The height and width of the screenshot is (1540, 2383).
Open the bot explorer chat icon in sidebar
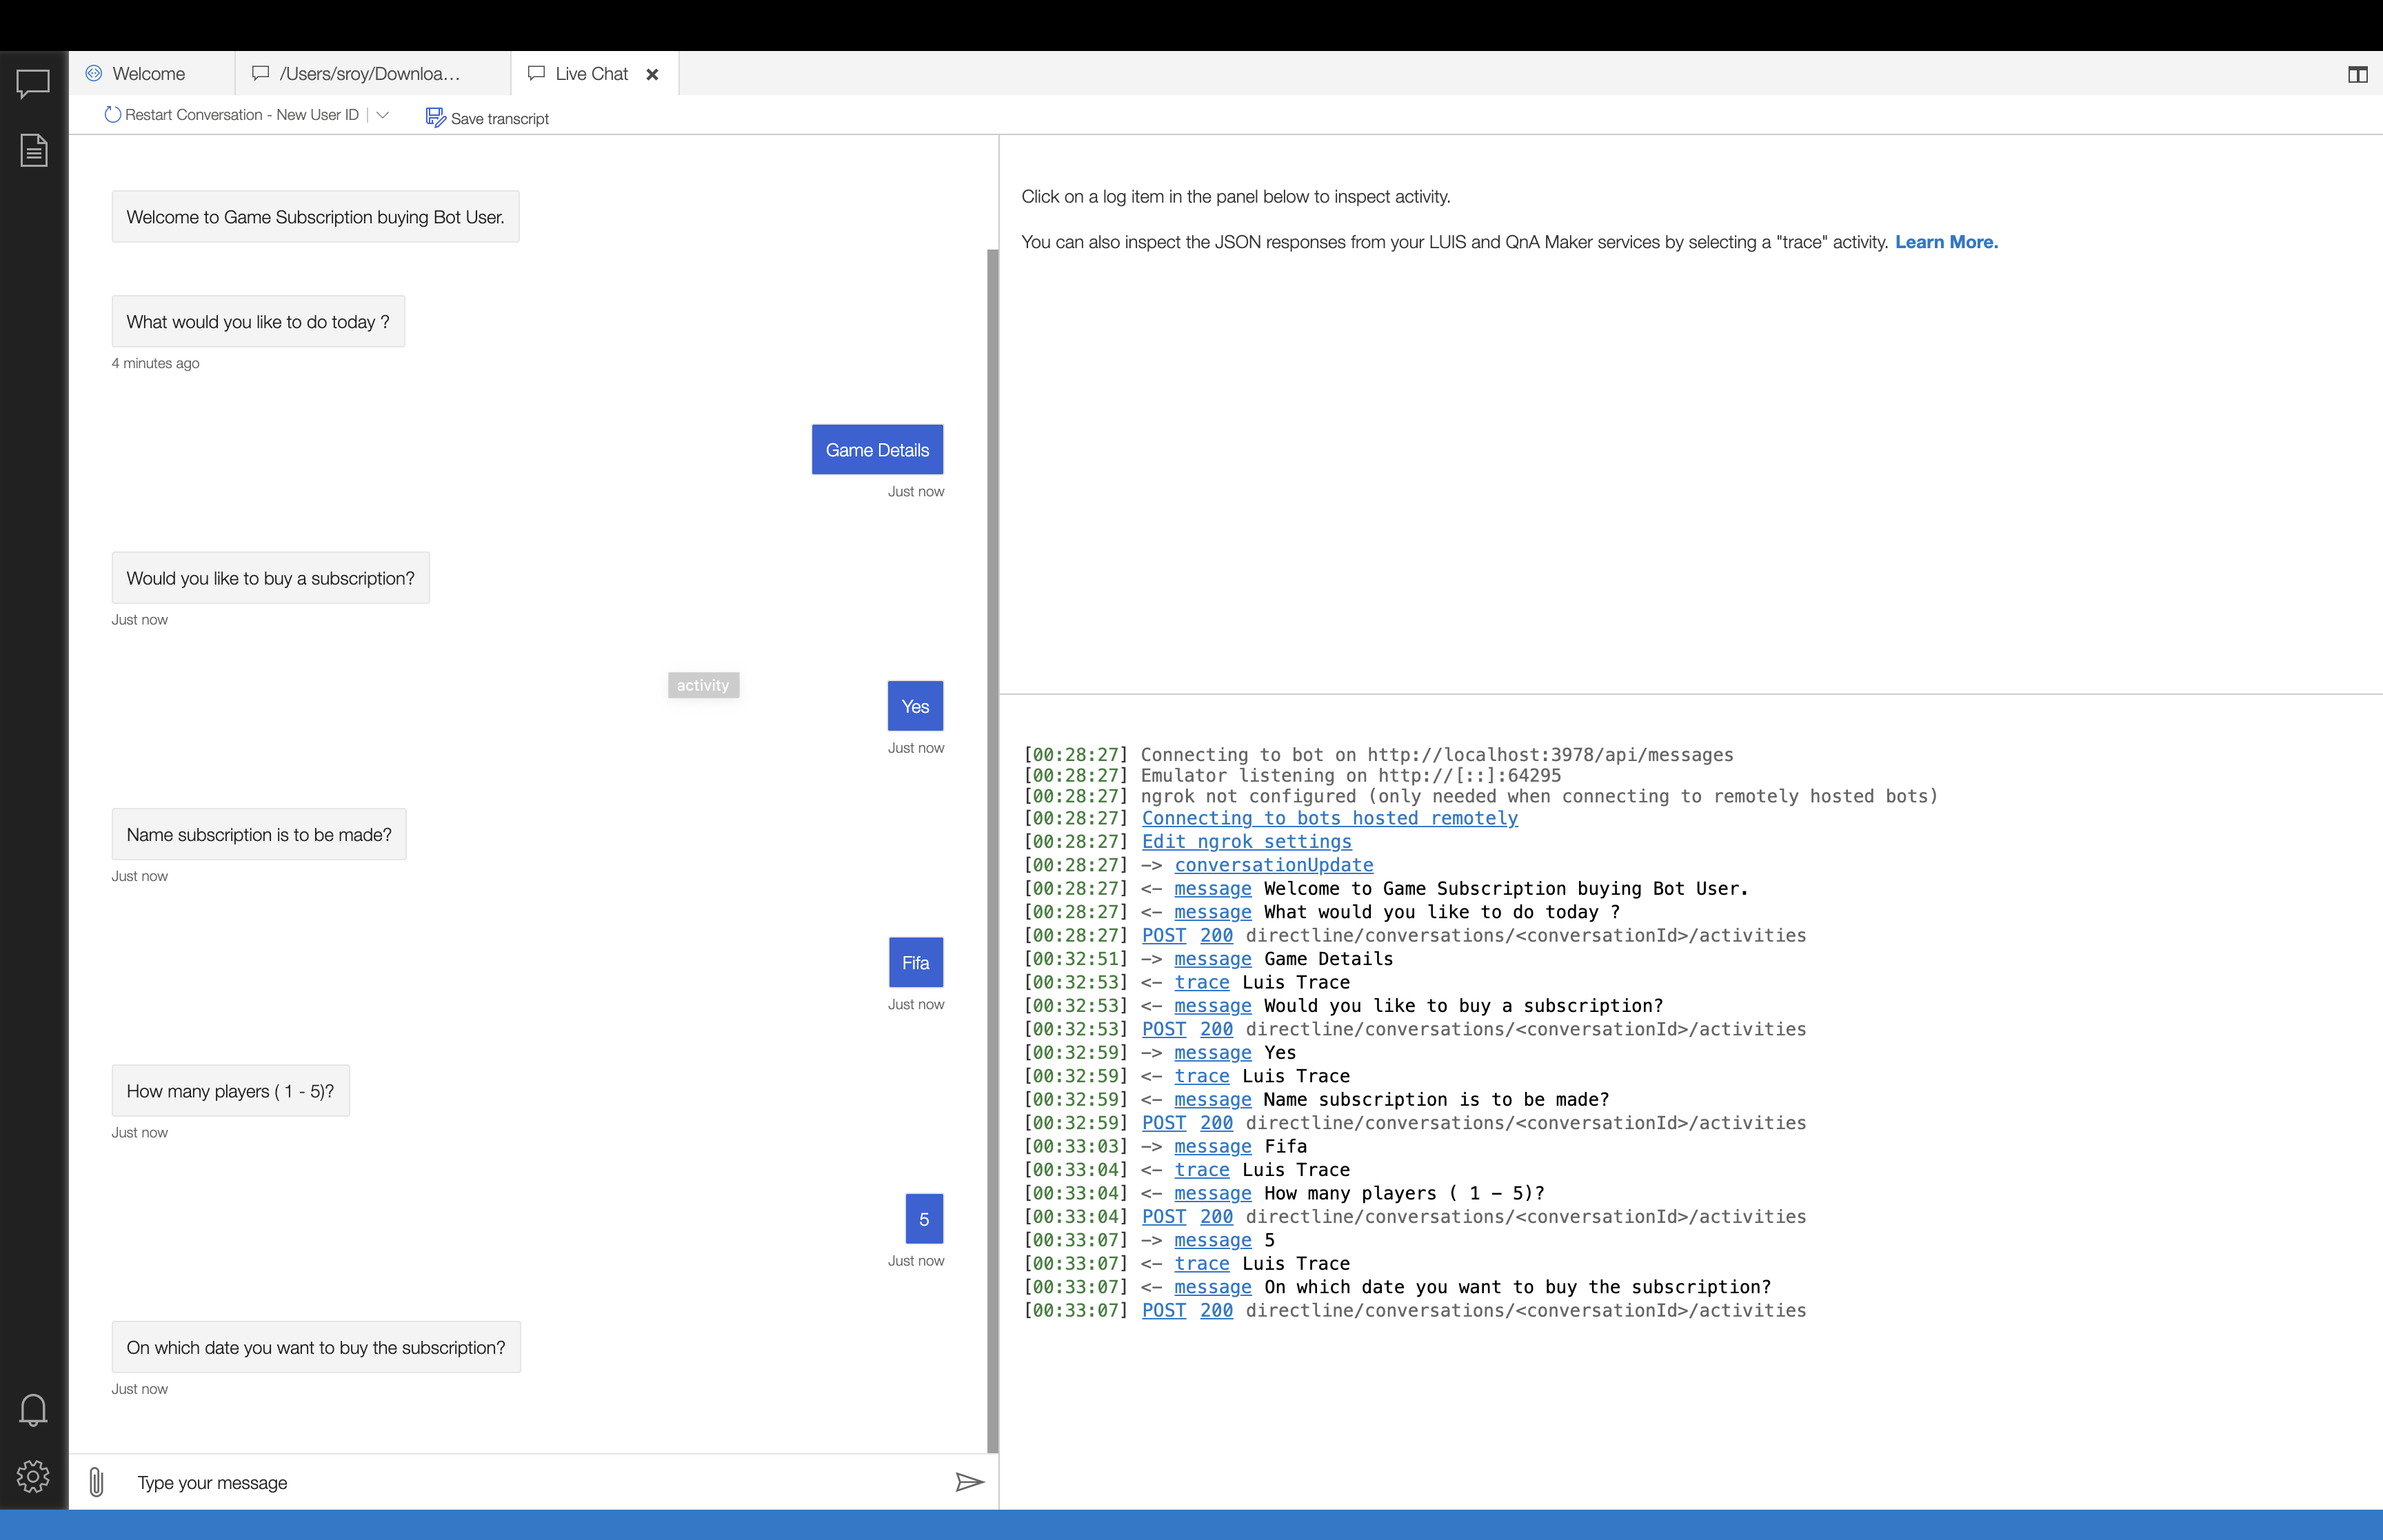(33, 83)
